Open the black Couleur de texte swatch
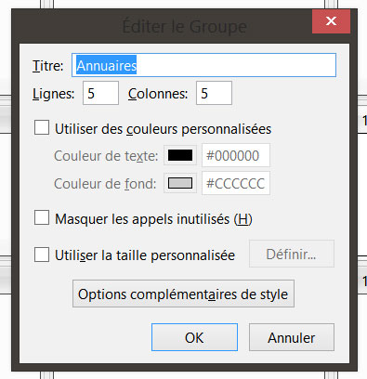This screenshot has height=379, width=367. pyautogui.click(x=180, y=155)
